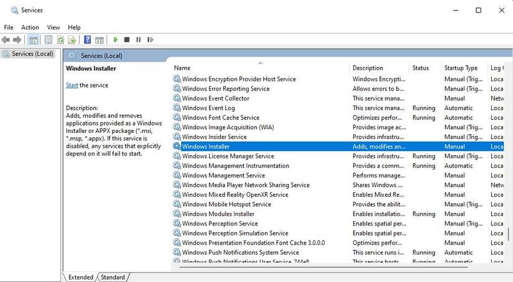Click the Services window title icon
The image size is (513, 282).
(14, 11)
